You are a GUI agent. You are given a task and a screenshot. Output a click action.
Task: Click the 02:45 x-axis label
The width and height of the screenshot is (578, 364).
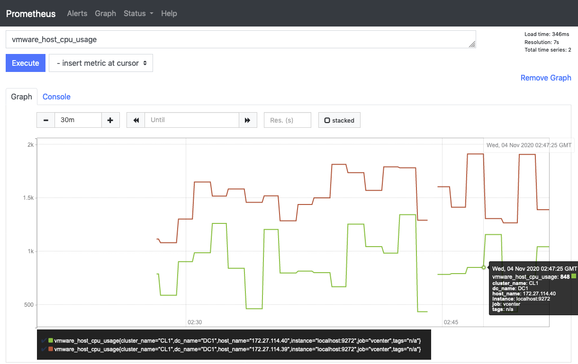tap(451, 322)
